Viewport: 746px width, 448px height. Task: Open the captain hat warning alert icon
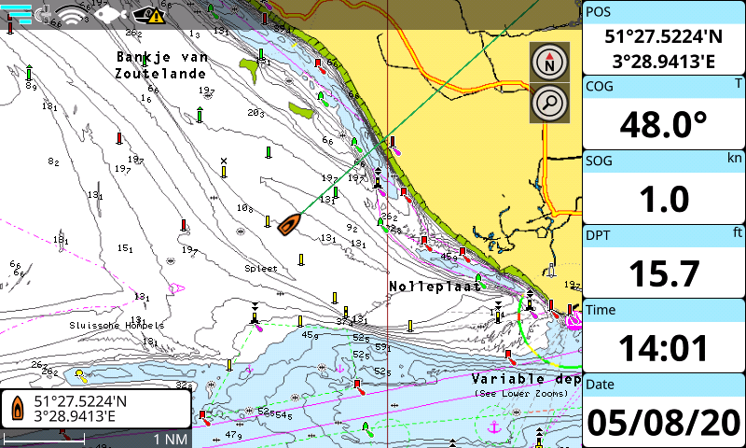pos(149,15)
